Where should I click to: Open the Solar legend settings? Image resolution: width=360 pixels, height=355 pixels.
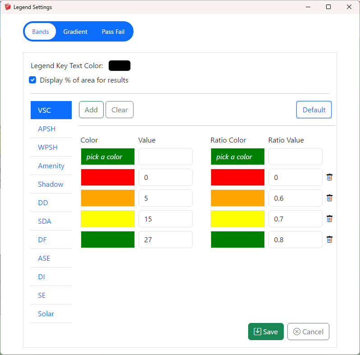point(46,314)
